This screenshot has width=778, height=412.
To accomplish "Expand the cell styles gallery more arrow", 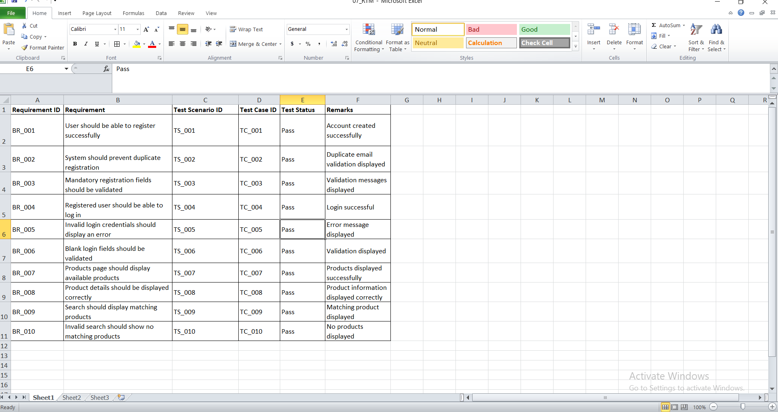I will 575,47.
